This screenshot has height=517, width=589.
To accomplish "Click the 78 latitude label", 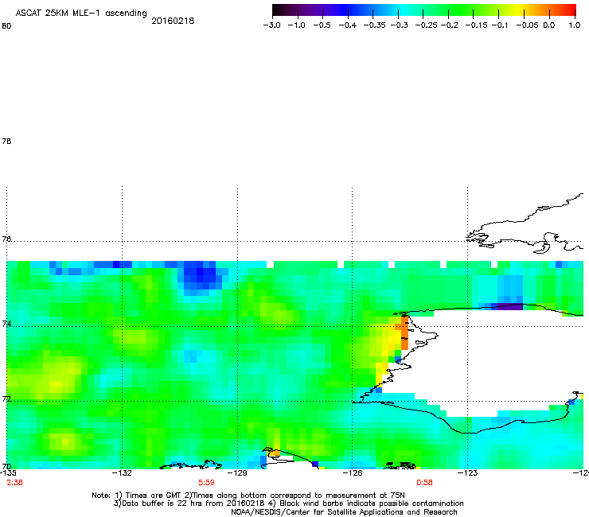I will [6, 141].
